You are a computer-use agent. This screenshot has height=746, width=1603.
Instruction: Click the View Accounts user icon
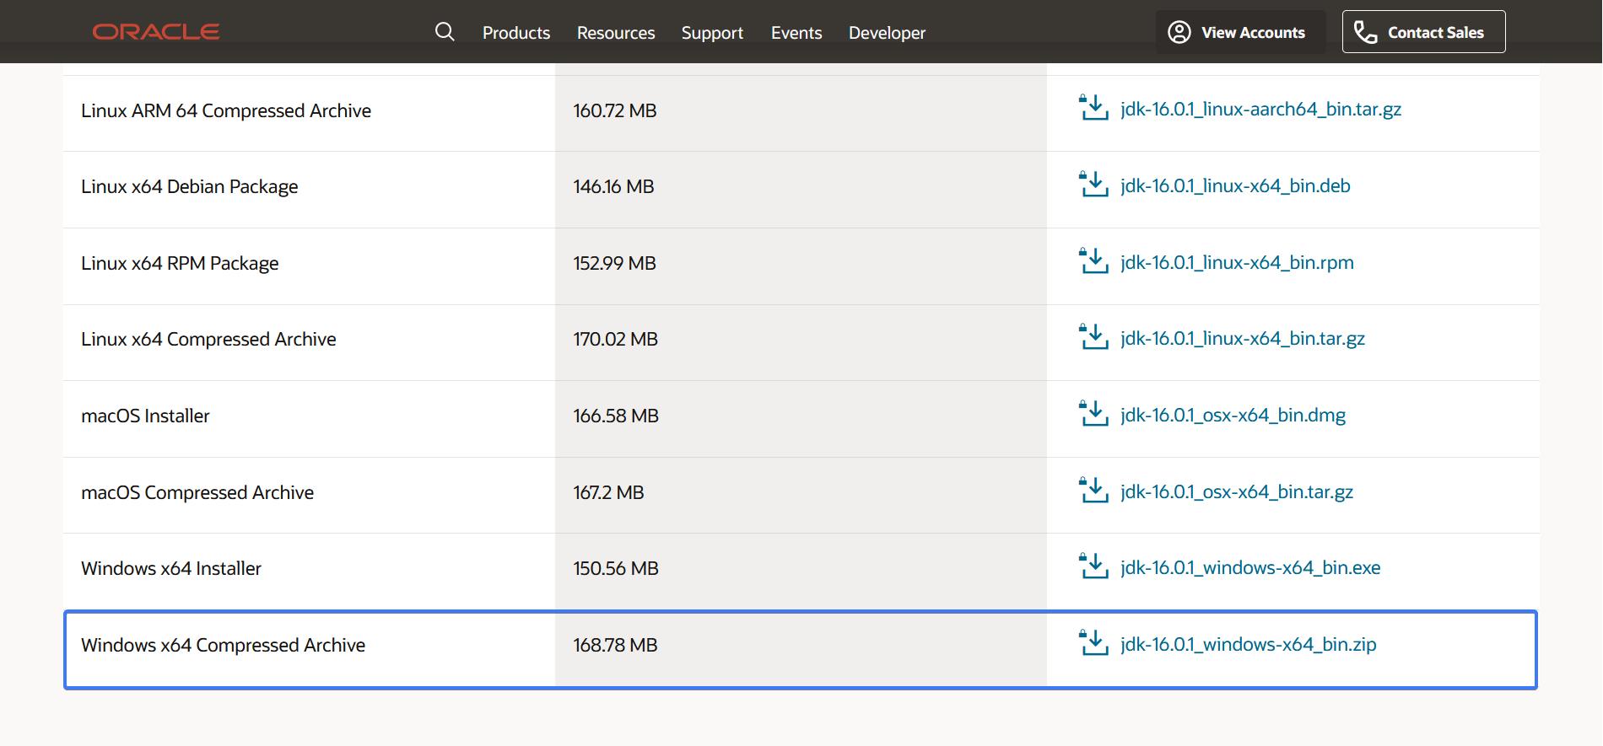click(1179, 32)
